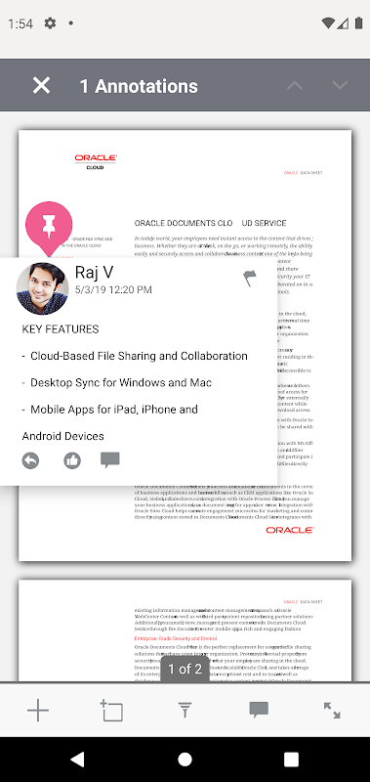Viewport: 370px width, 782px height.
Task: Open Raj V's profile picture
Action: pyautogui.click(x=43, y=288)
